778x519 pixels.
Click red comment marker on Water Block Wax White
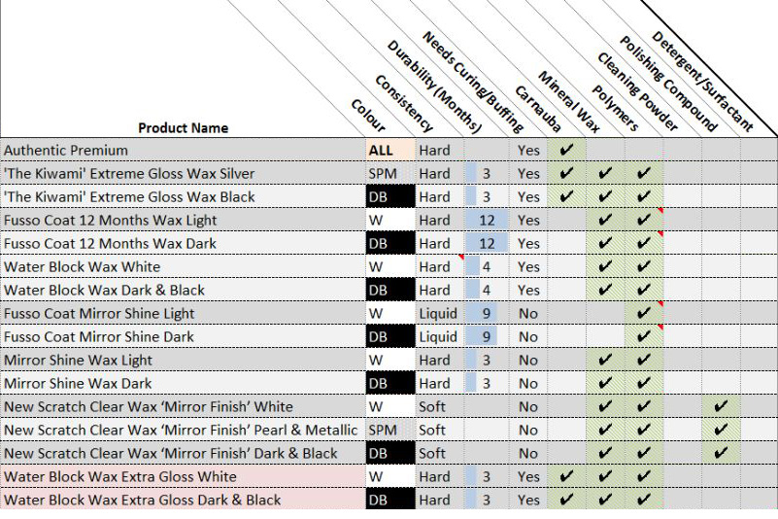point(461,258)
